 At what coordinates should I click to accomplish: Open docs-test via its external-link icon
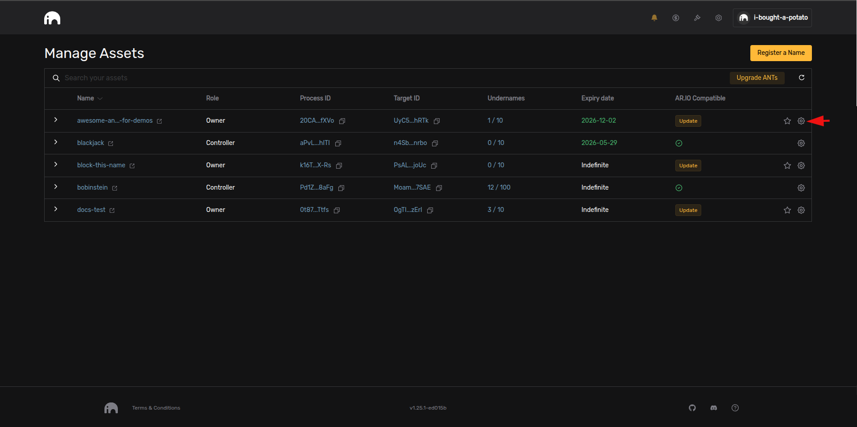(x=112, y=210)
